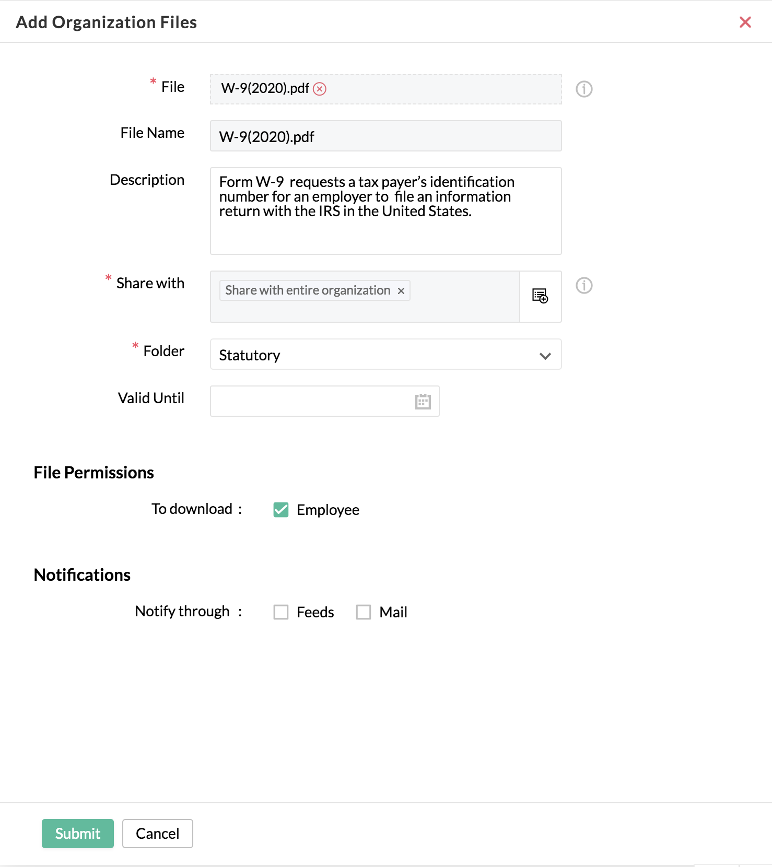Image resolution: width=772 pixels, height=867 pixels.
Task: Enable notification through Feeds
Action: coord(281,612)
